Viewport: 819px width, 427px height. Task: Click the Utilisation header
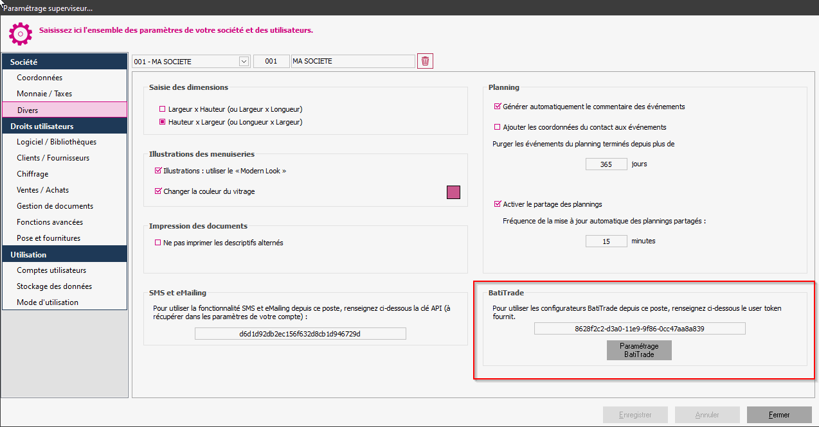point(65,254)
